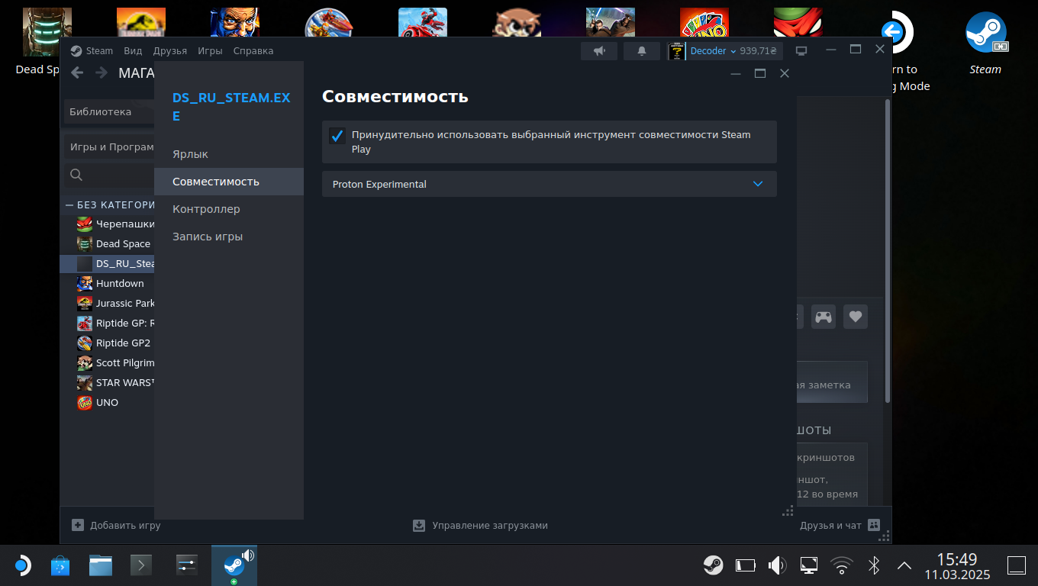
Task: Click the library search field
Action: click(109, 175)
